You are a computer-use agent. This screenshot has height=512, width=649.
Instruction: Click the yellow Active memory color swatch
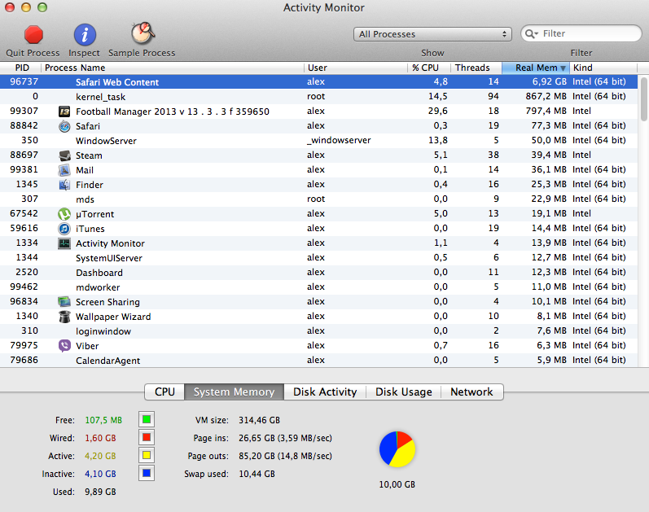(147, 455)
